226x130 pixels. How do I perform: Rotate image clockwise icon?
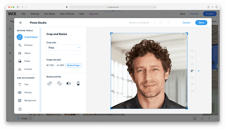(50, 83)
